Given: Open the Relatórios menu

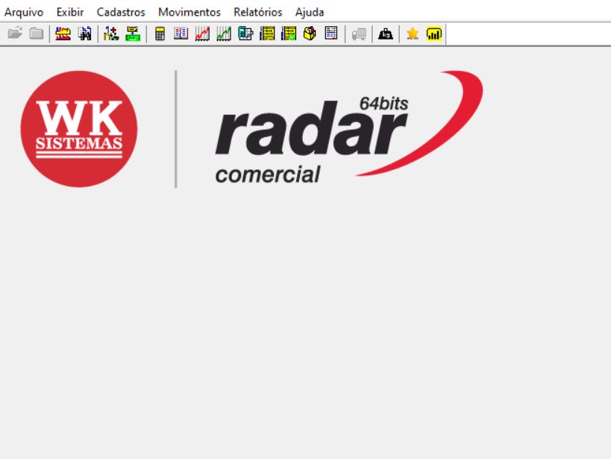Looking at the screenshot, I should click(258, 12).
